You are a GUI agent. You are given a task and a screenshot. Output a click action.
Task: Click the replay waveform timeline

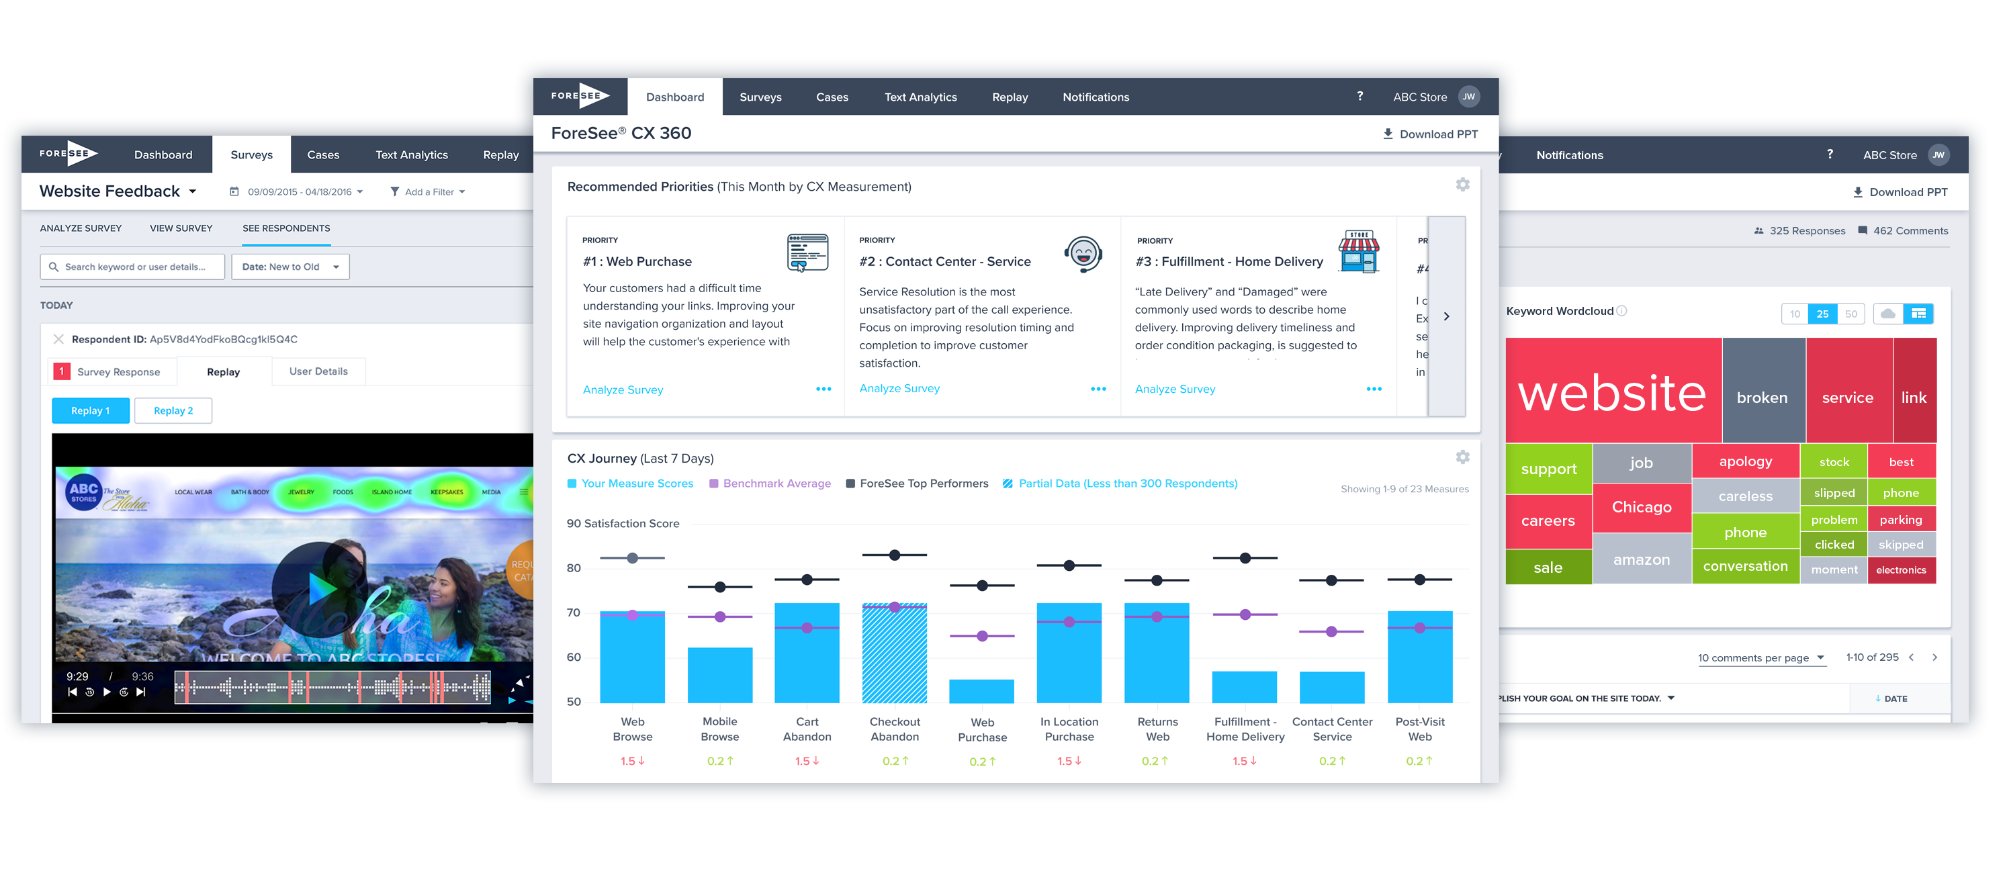[332, 687]
